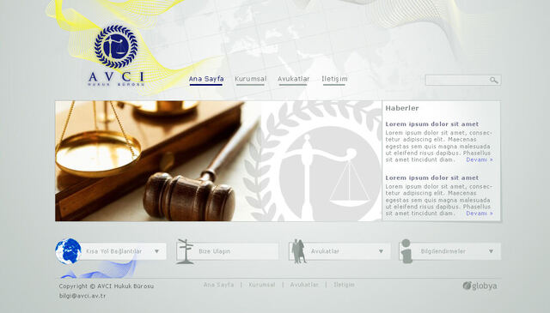
Task: Click the Copyright AVCI Hukuk Bürosu text
Action: 107,286
